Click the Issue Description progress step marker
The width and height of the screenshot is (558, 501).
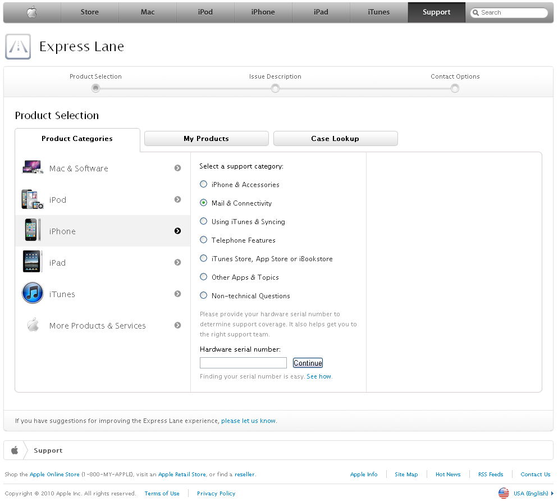pyautogui.click(x=275, y=88)
